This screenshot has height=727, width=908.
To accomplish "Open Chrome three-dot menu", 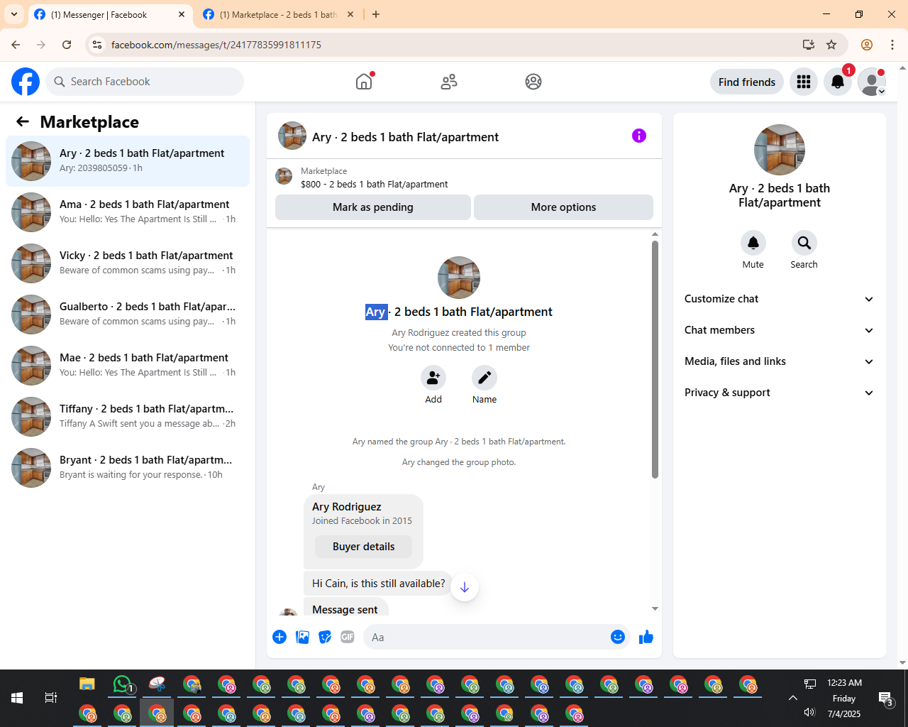I will [892, 45].
